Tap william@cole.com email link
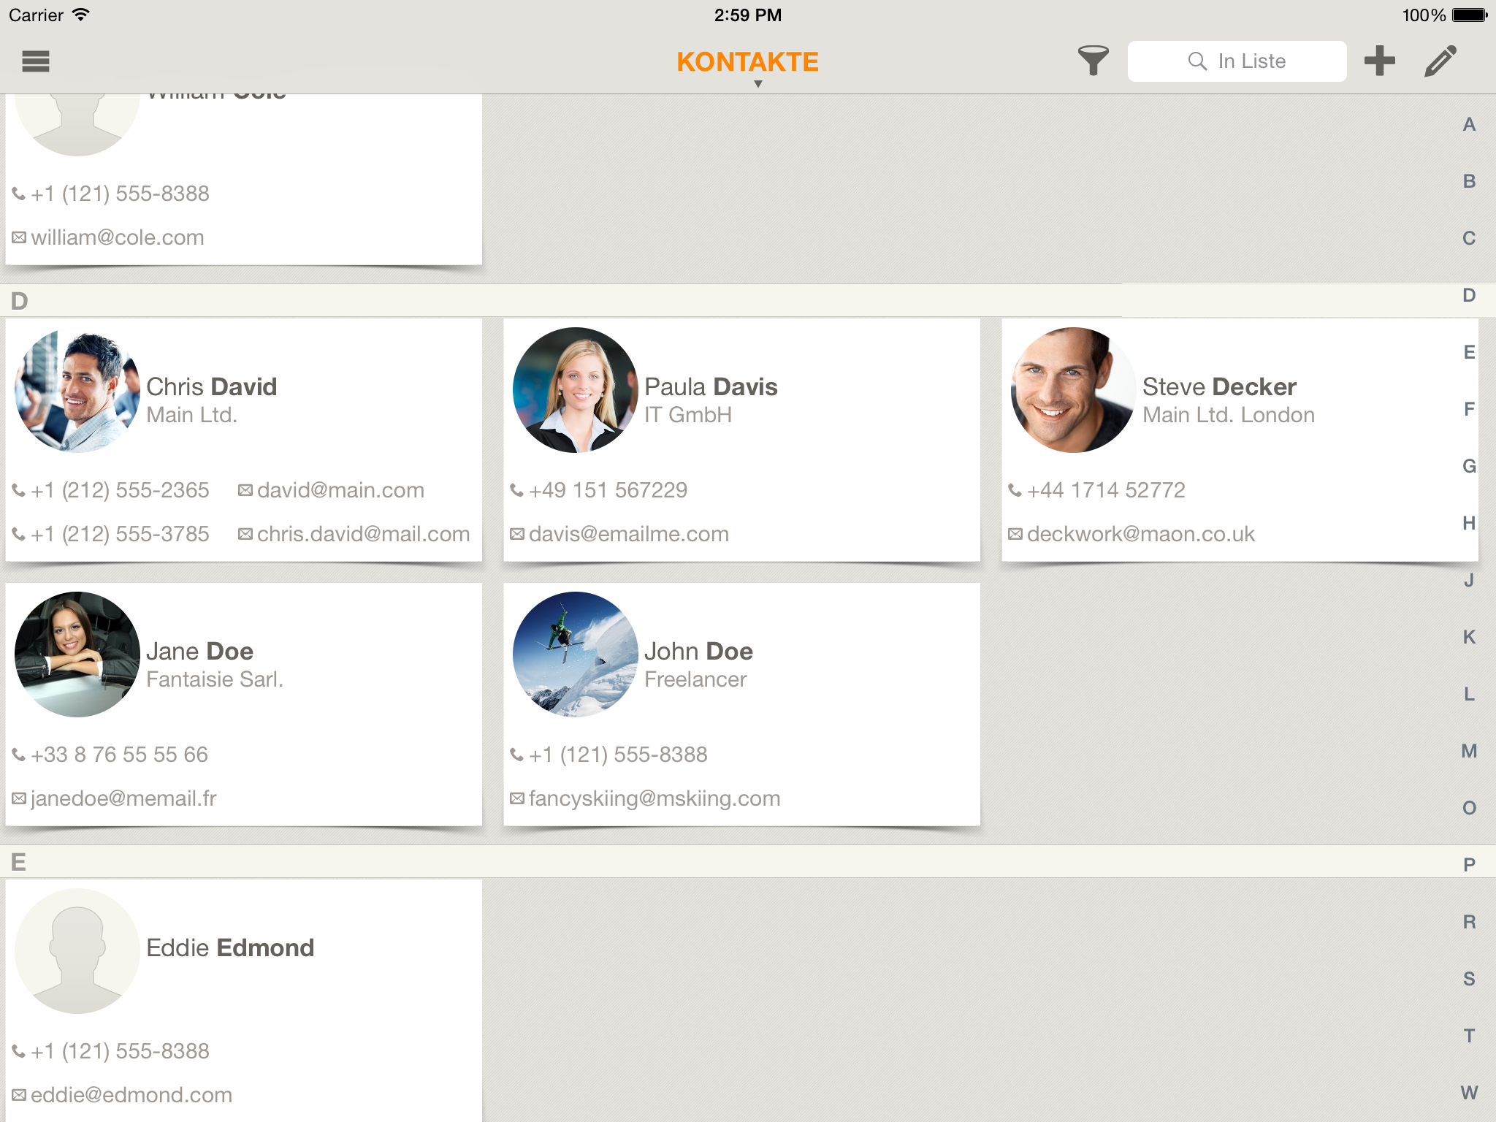Screen dimensions: 1496x1122 click(x=117, y=237)
